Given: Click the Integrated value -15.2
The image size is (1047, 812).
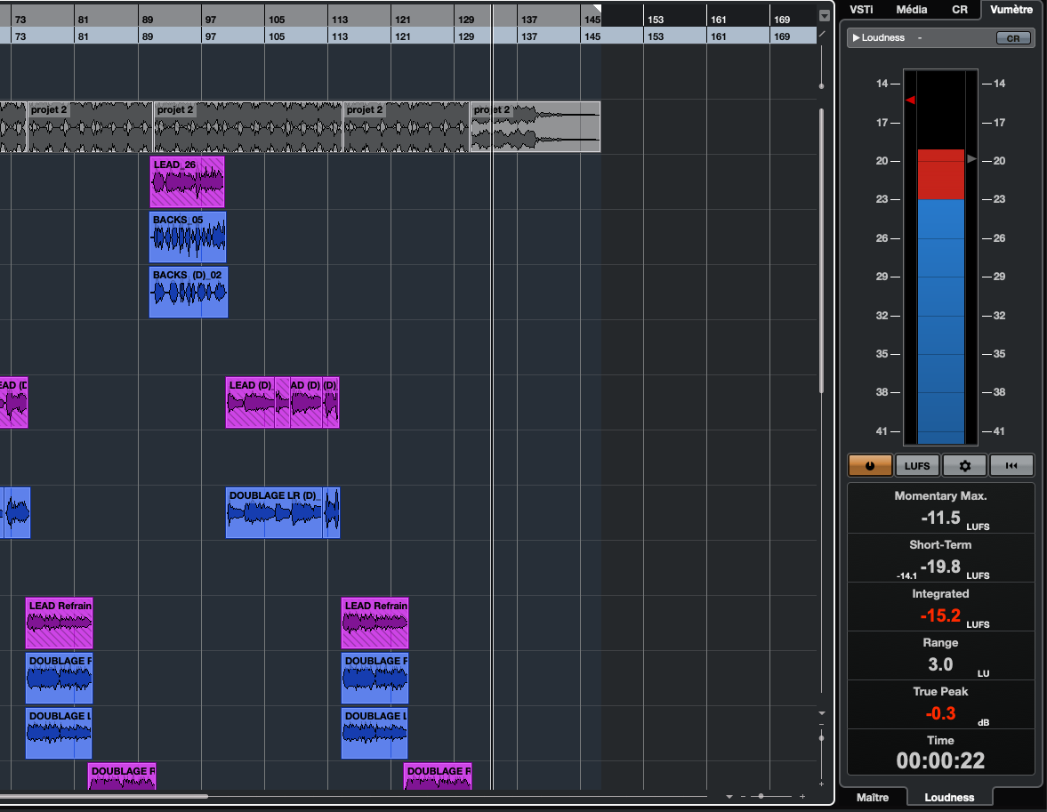Looking at the screenshot, I should [940, 615].
